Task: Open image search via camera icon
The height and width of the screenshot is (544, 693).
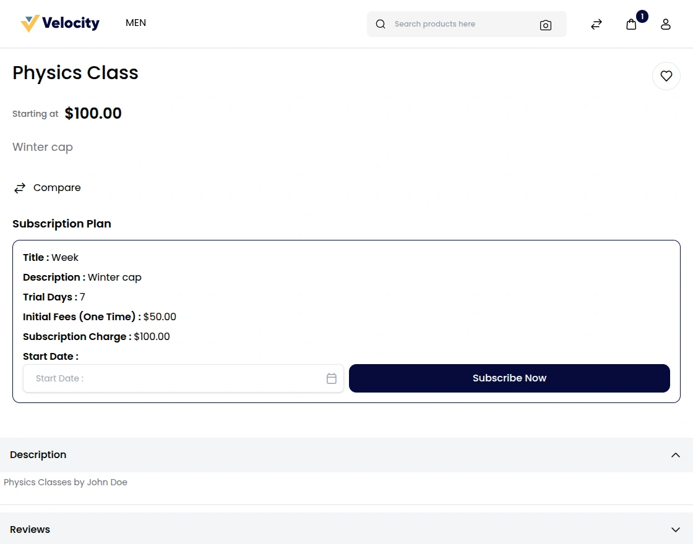Action: pyautogui.click(x=545, y=25)
